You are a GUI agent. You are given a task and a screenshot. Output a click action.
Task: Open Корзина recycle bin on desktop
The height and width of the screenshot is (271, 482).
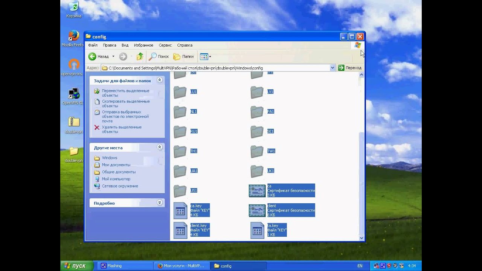[73, 10]
